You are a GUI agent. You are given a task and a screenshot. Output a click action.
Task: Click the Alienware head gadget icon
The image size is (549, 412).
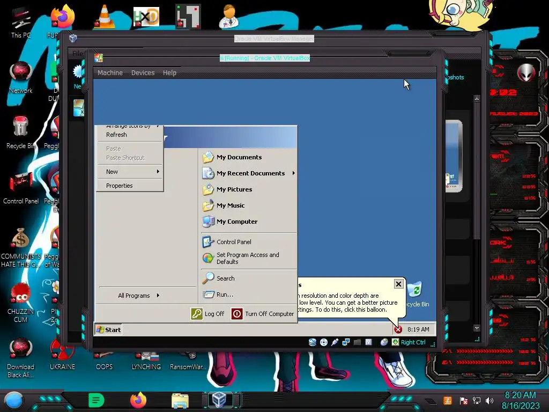pyautogui.click(x=525, y=72)
